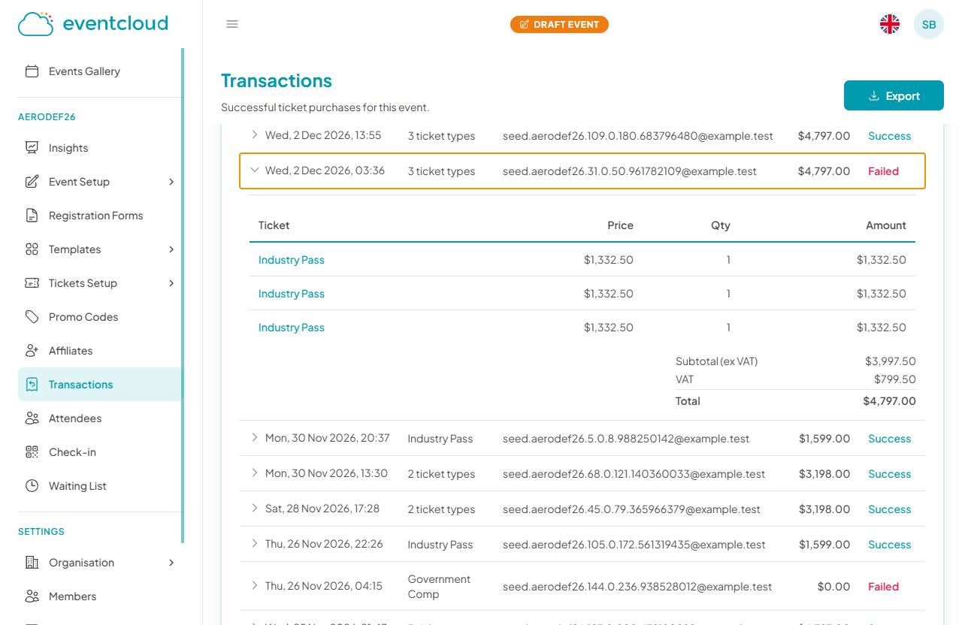The image size is (962, 625).
Task: Open the Transactions sidebar item
Action: click(x=100, y=385)
